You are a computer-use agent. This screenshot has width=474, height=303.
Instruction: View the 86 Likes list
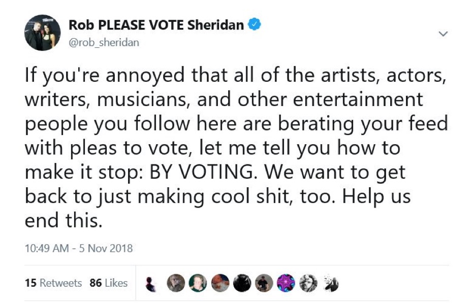click(109, 283)
